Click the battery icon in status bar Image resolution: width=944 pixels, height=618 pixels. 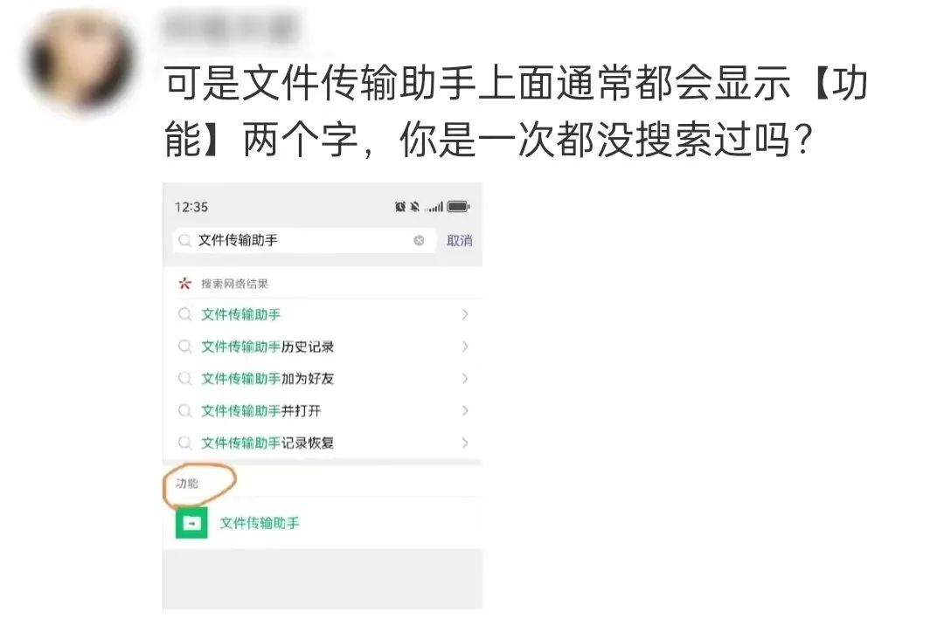coord(458,207)
